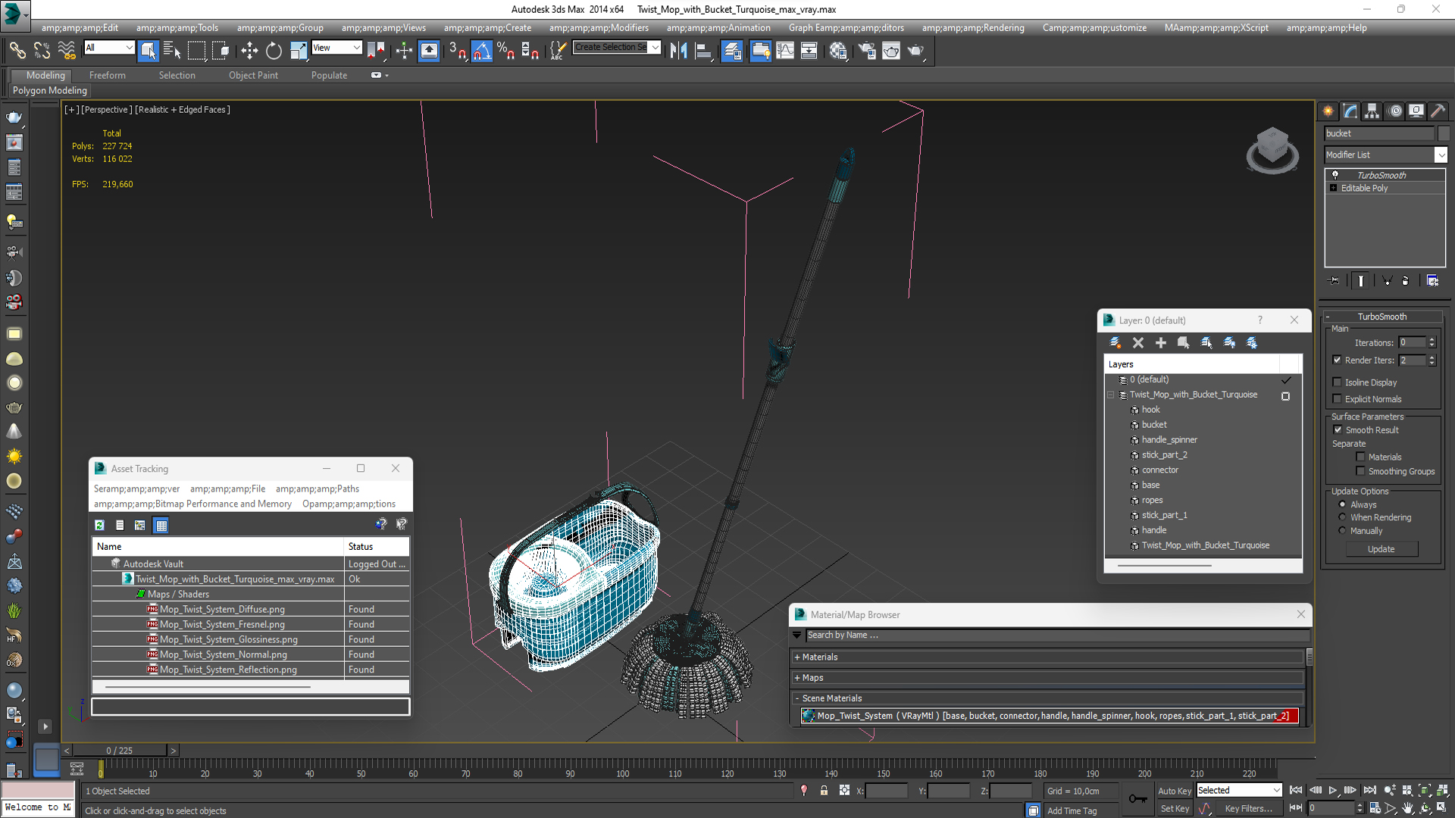This screenshot has height=818, width=1455.
Task: Expand the Twist_Mop_with_Bucket_Turquoise layer group
Action: click(x=1111, y=395)
